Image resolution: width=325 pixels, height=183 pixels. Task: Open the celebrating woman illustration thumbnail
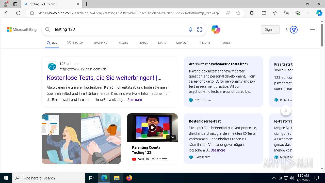click(x=61, y=139)
